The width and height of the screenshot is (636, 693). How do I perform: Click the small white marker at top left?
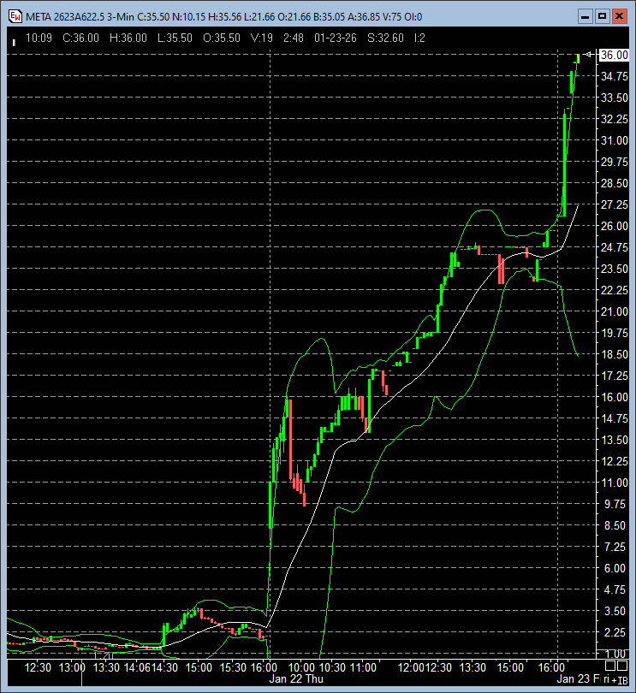(13, 41)
